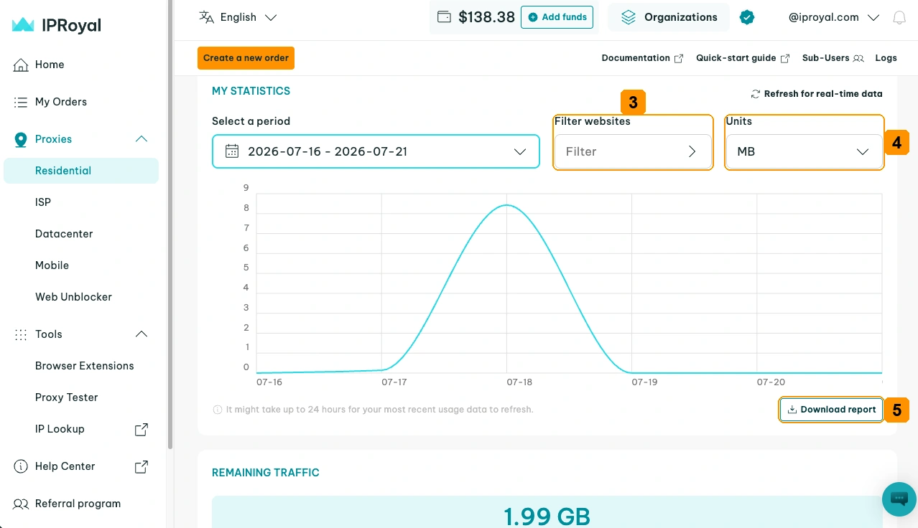This screenshot has width=918, height=528.
Task: Click the Home house icon in the sidebar
Action: click(x=21, y=65)
